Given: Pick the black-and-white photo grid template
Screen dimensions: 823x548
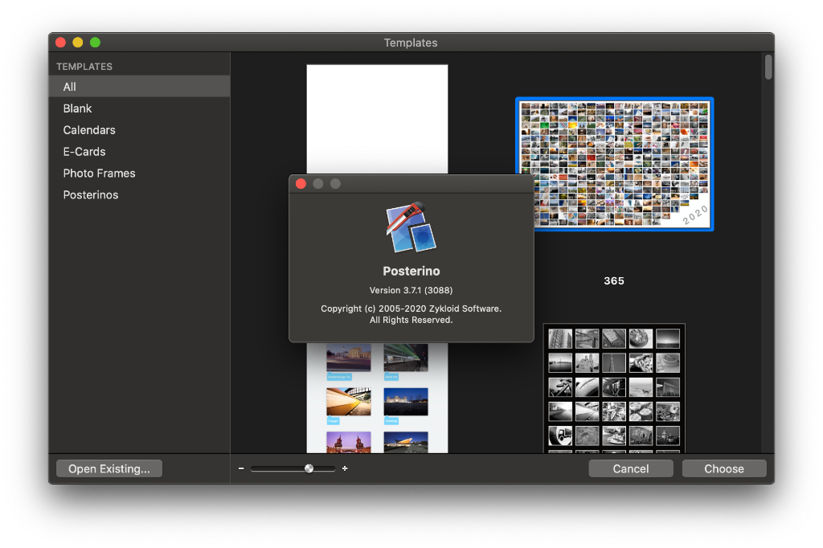Looking at the screenshot, I should click(x=614, y=388).
